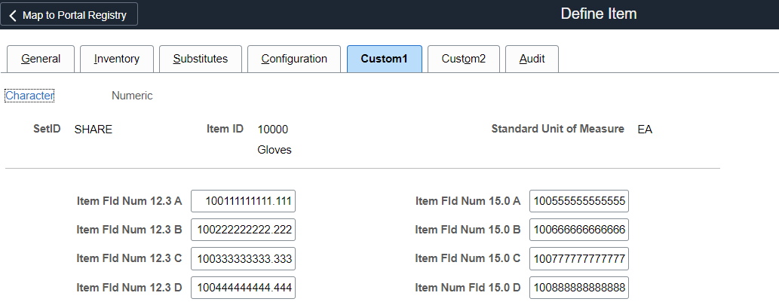Open the General tab
779x308 pixels.
[41, 59]
